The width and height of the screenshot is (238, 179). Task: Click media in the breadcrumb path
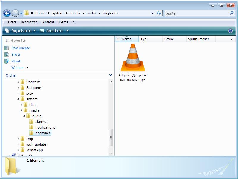(x=75, y=13)
